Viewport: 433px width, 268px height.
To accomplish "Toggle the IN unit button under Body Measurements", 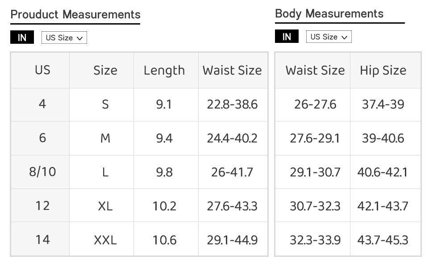I will pyautogui.click(x=287, y=37).
